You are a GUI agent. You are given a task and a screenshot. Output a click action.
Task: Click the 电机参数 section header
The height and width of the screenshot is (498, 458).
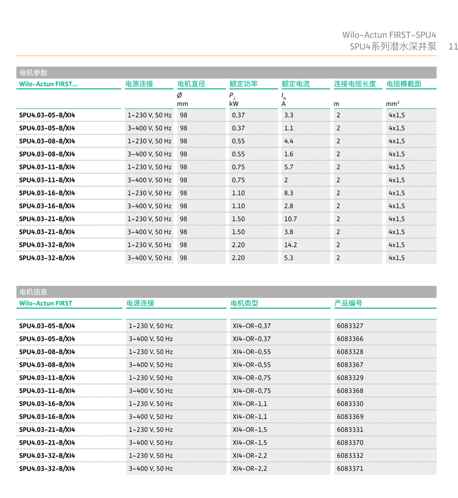(34, 73)
